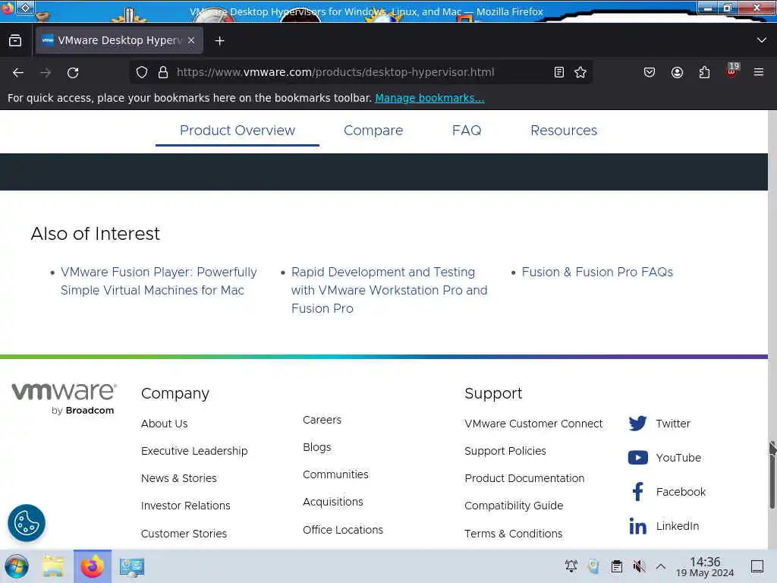Open Rapid Development and Testing link
Image resolution: width=777 pixels, height=583 pixels.
(389, 290)
